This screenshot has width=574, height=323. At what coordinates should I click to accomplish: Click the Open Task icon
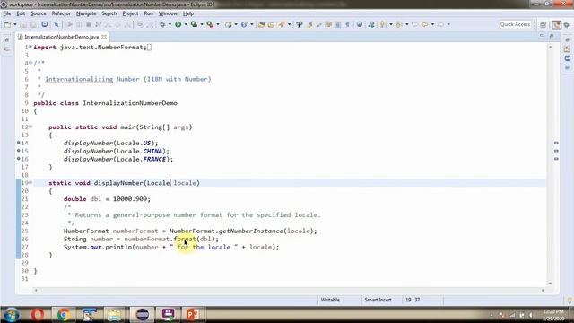[271, 24]
